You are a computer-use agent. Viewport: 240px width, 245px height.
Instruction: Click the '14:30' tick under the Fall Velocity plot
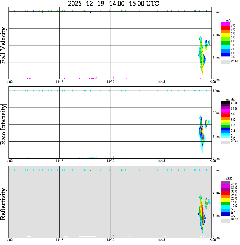[x=110, y=82]
